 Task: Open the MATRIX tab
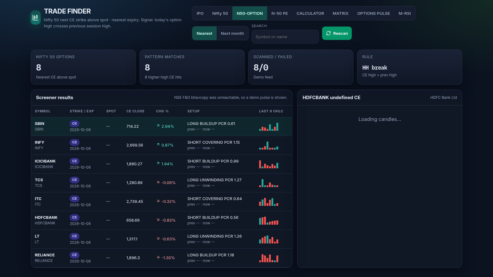click(x=340, y=13)
